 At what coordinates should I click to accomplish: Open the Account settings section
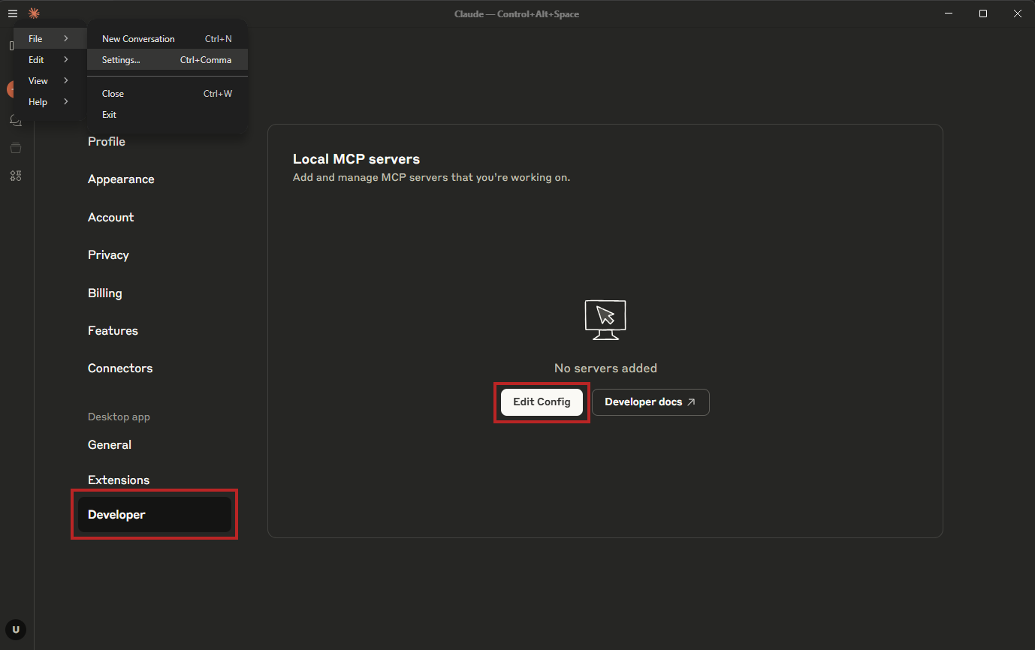coord(110,217)
